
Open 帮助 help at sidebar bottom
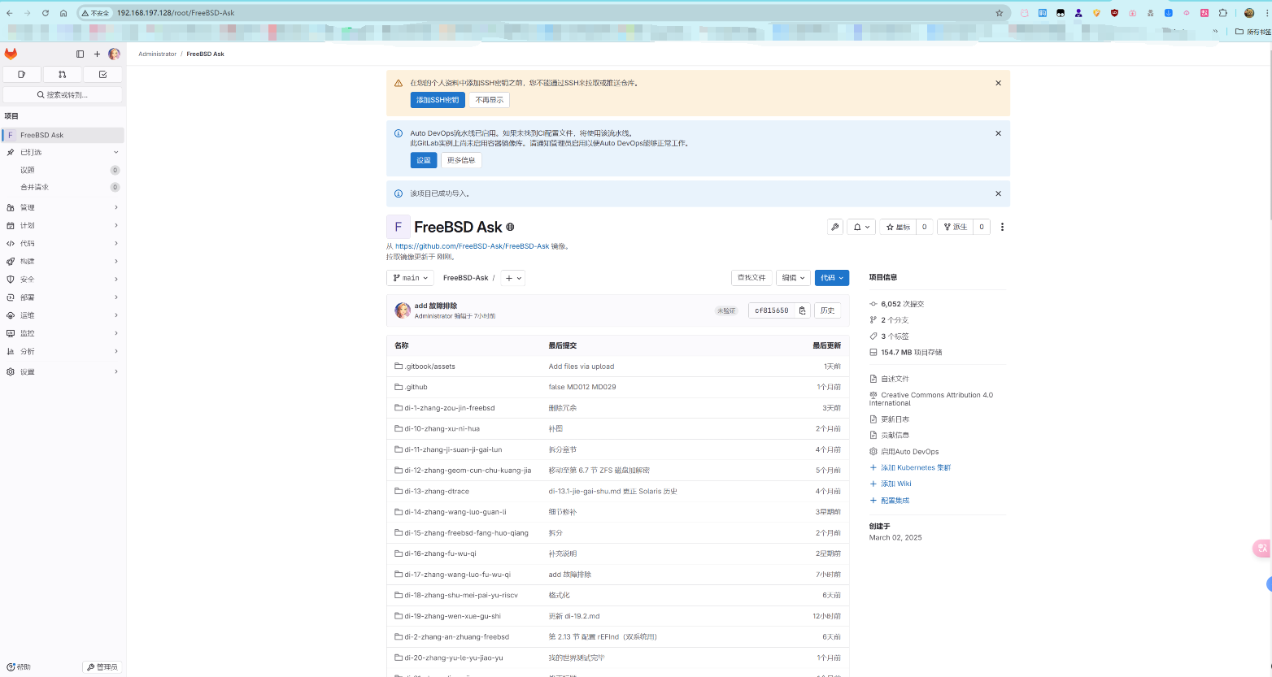point(19,667)
